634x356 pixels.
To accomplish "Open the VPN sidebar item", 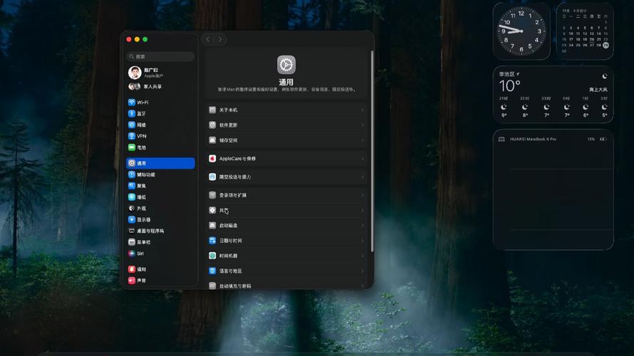I will [x=160, y=136].
